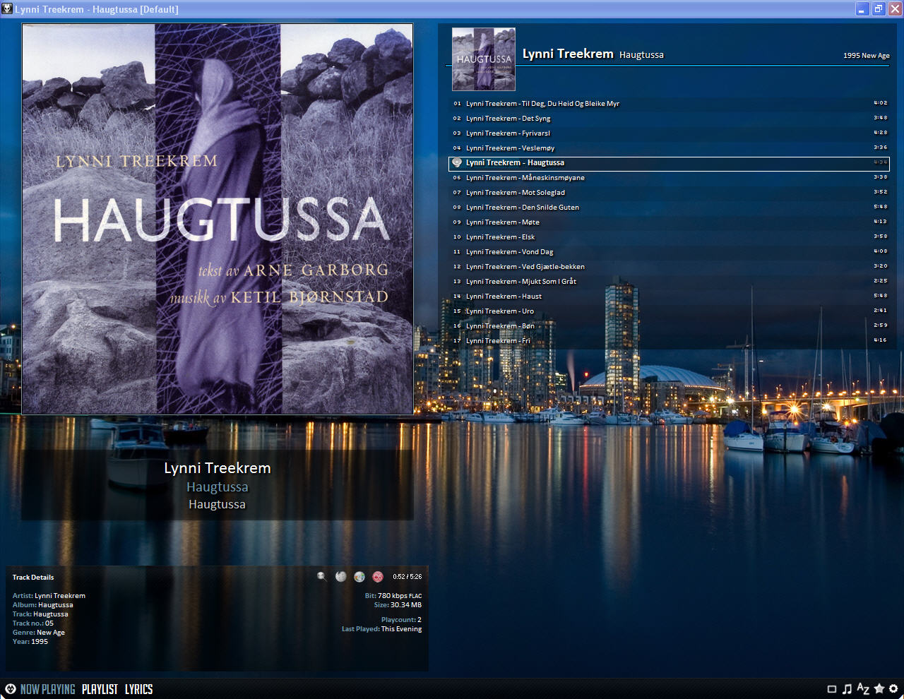Click the square window icon in bottom bar
Screen dimensions: 904x699
(x=831, y=689)
